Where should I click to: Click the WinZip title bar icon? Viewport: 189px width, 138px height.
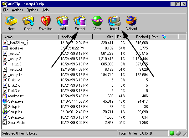[x=4, y=4]
